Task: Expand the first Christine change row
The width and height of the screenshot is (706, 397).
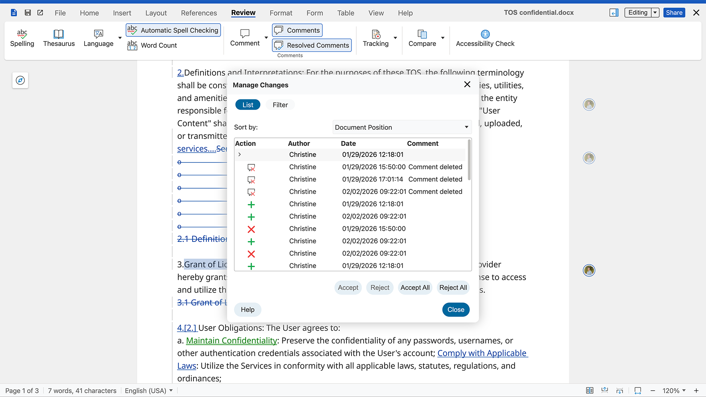Action: tap(239, 154)
